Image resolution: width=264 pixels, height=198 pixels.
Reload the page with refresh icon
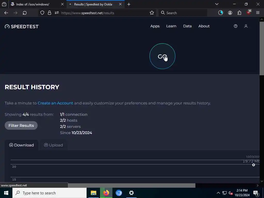25,13
